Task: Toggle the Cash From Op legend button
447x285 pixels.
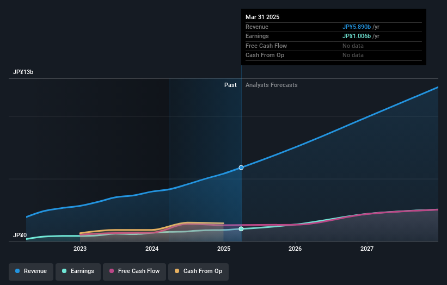Action: click(x=198, y=271)
